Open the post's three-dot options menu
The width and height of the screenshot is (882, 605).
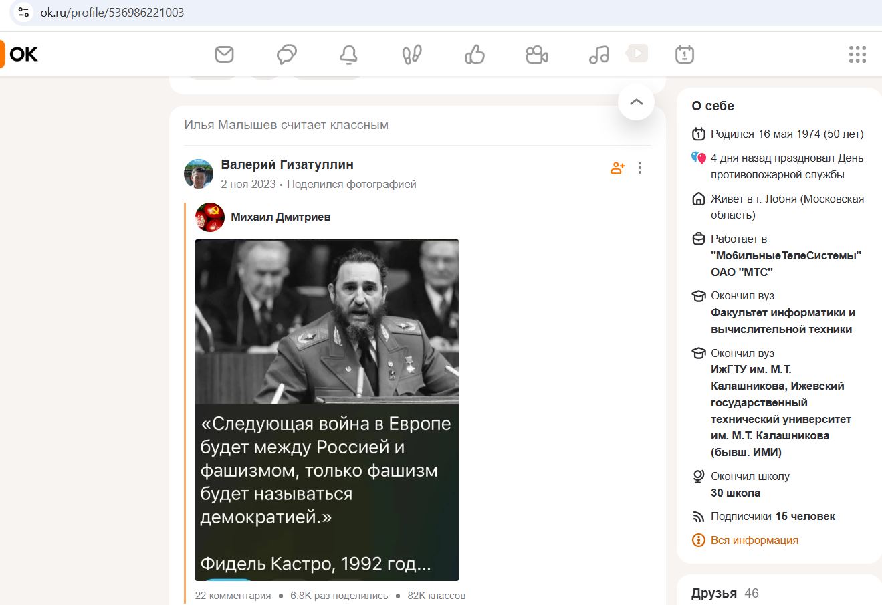click(640, 168)
